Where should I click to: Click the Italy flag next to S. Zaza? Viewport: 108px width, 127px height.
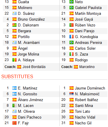pyautogui.click(x=72, y=54)
